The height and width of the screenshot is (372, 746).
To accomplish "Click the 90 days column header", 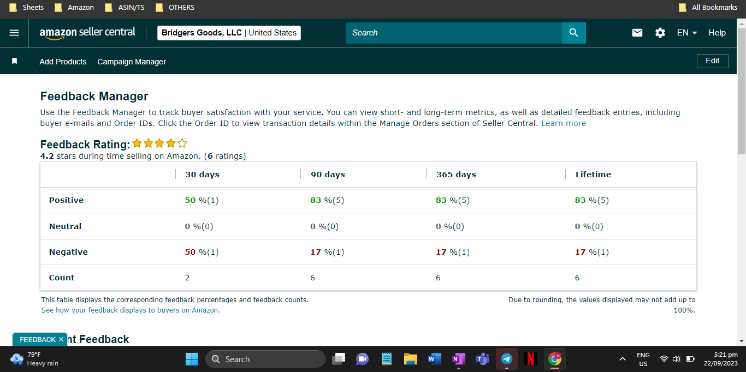I will (328, 175).
